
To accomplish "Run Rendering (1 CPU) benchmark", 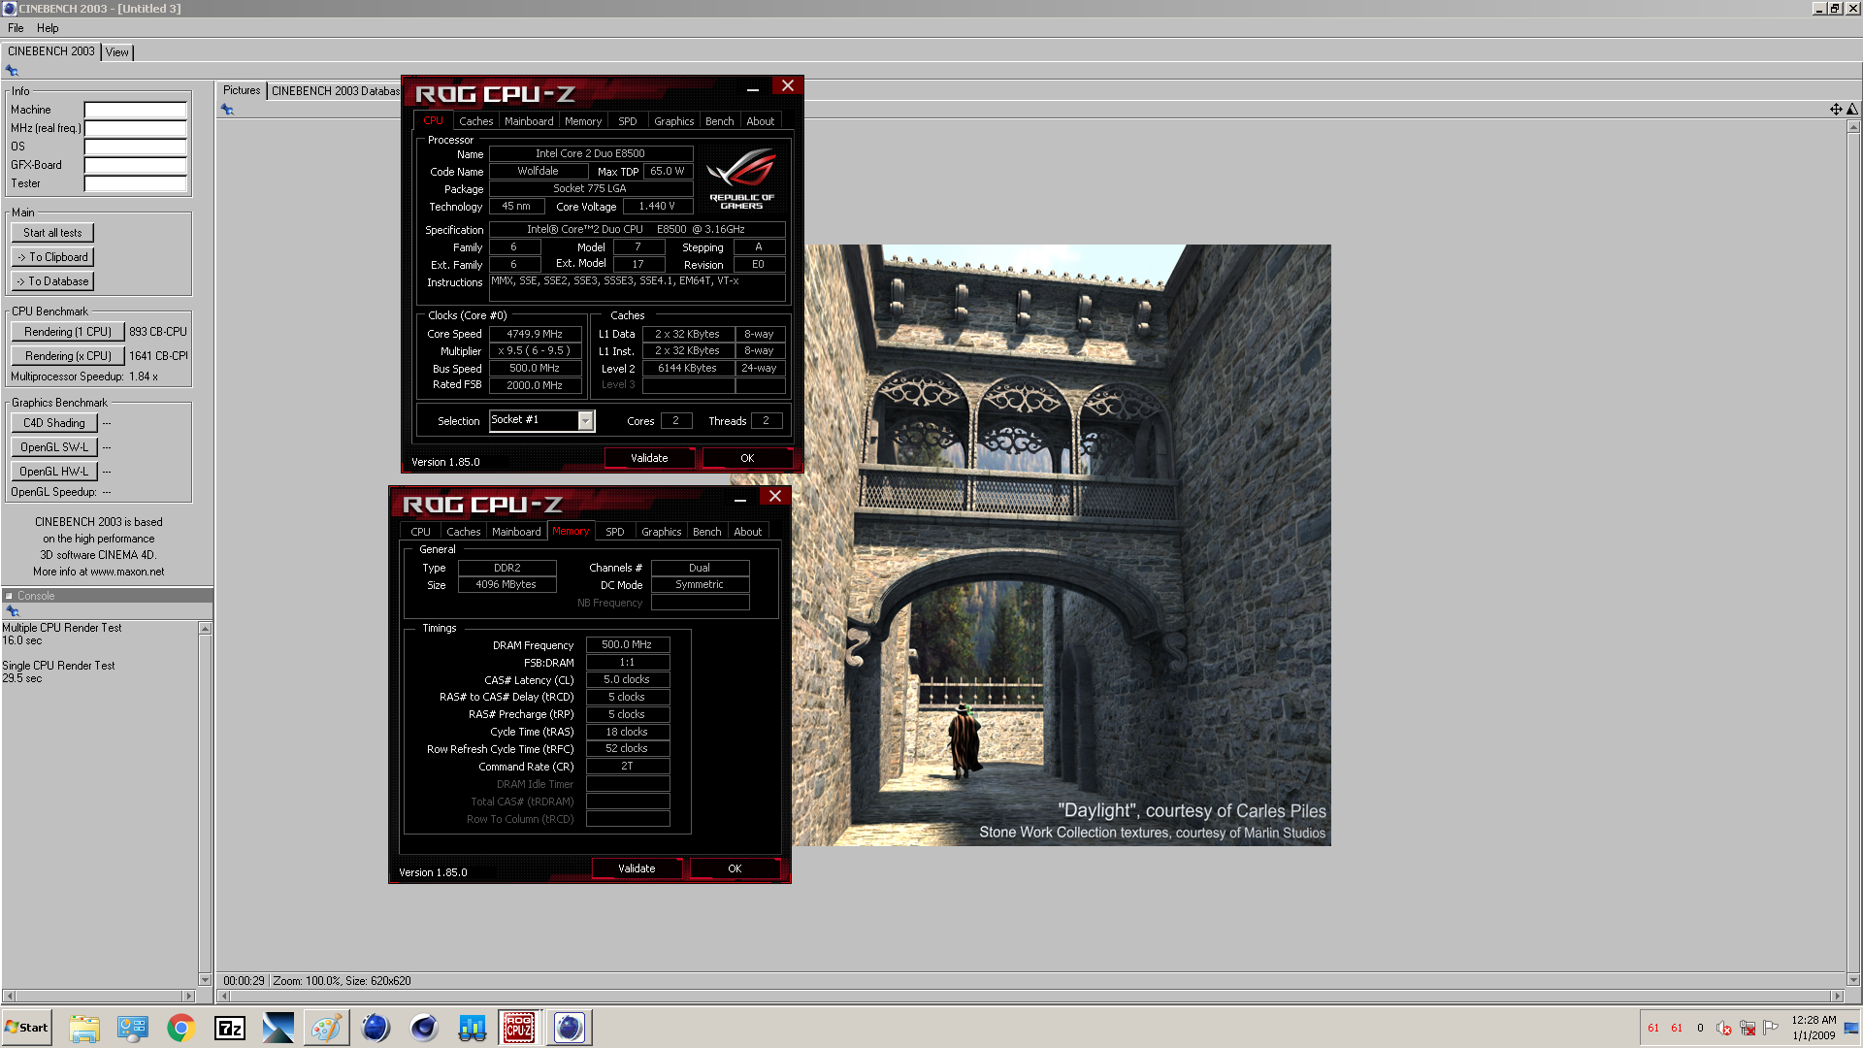I will pos(68,332).
